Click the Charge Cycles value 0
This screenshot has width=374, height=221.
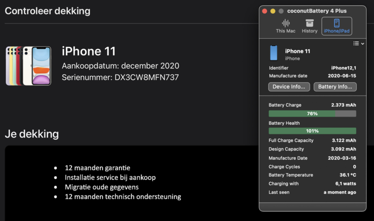(354, 167)
